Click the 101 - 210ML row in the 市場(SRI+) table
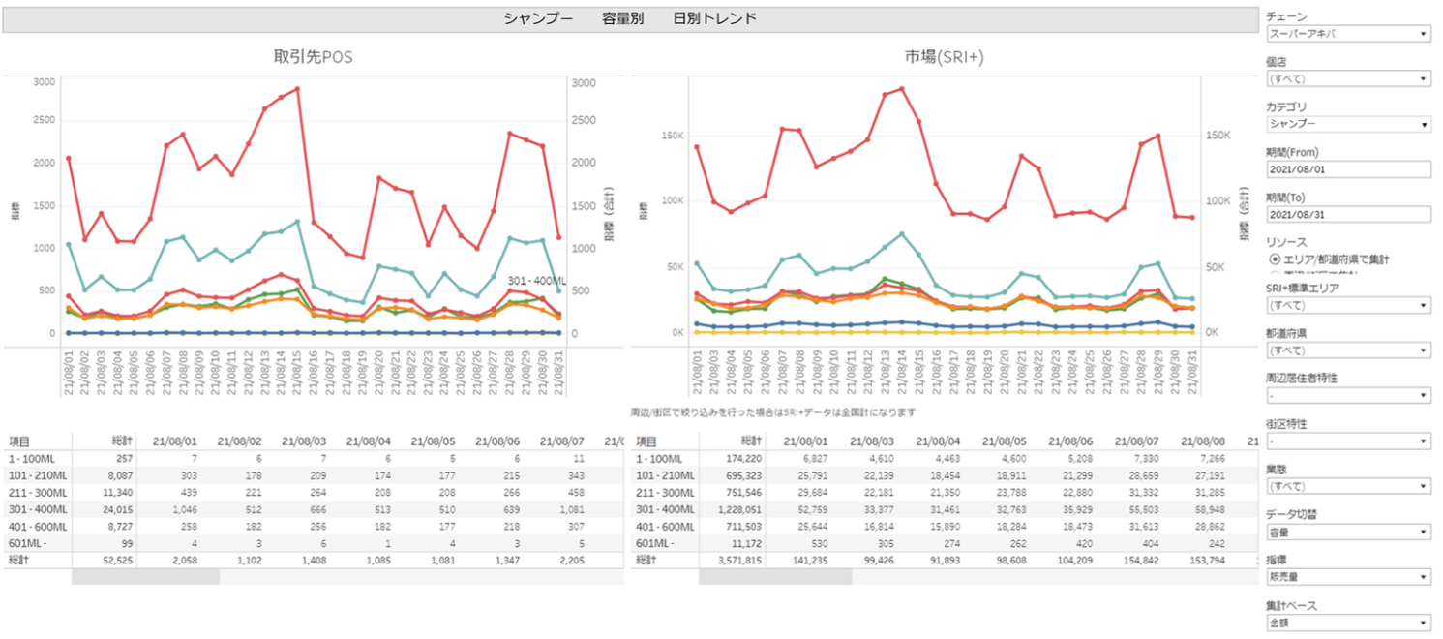 (x=665, y=475)
